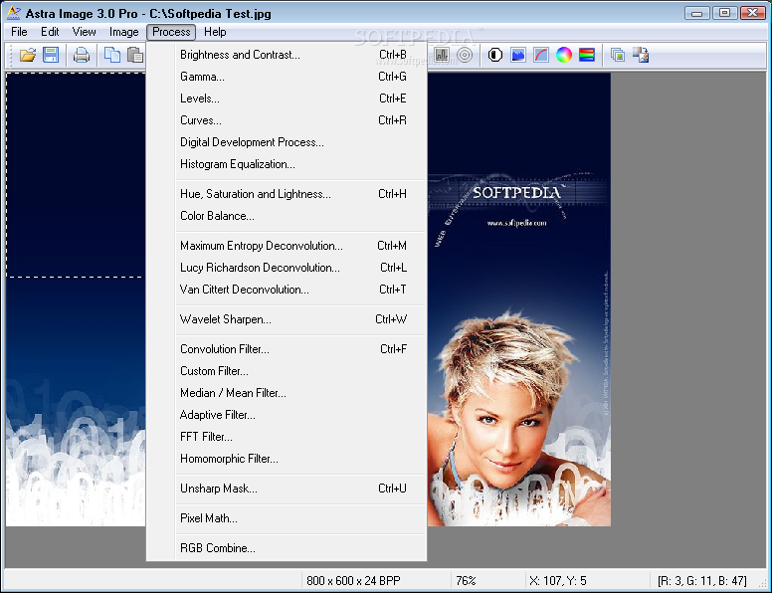Open the blue levels histogram toolbar icon

coord(518,55)
